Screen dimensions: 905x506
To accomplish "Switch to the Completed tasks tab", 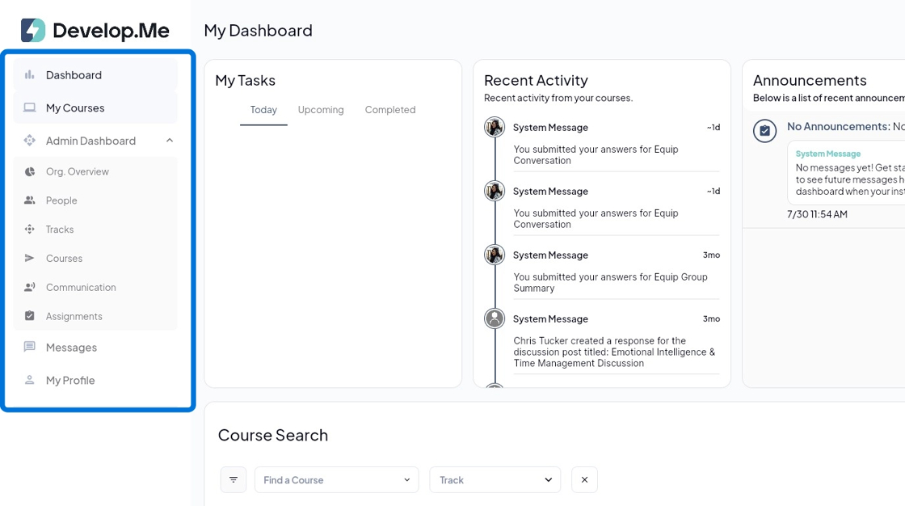I will 390,110.
